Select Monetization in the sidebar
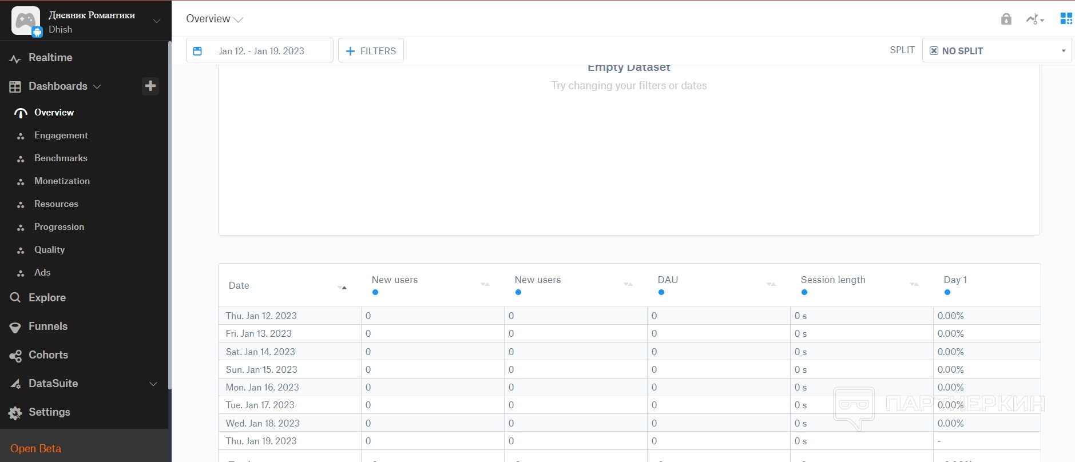The image size is (1075, 462). point(62,181)
